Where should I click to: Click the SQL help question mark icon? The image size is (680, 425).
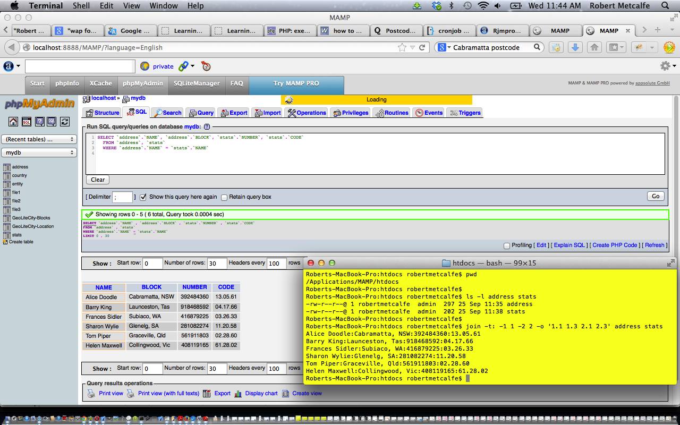(207, 127)
